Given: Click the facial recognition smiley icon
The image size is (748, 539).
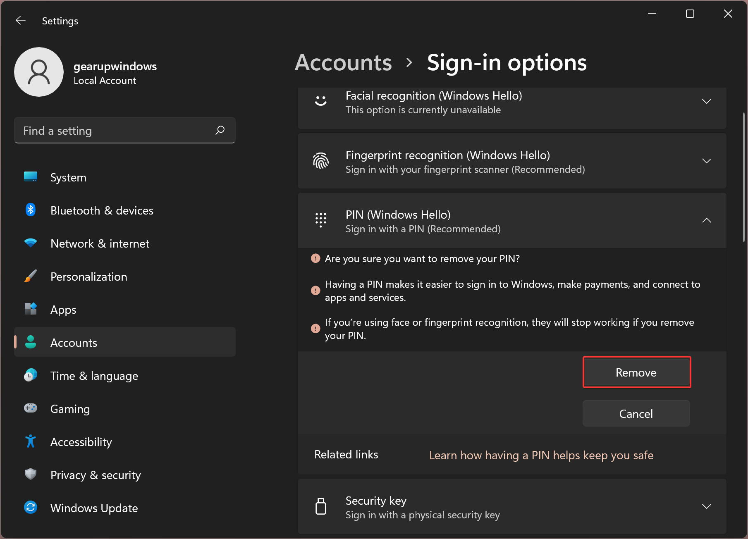Looking at the screenshot, I should [321, 101].
